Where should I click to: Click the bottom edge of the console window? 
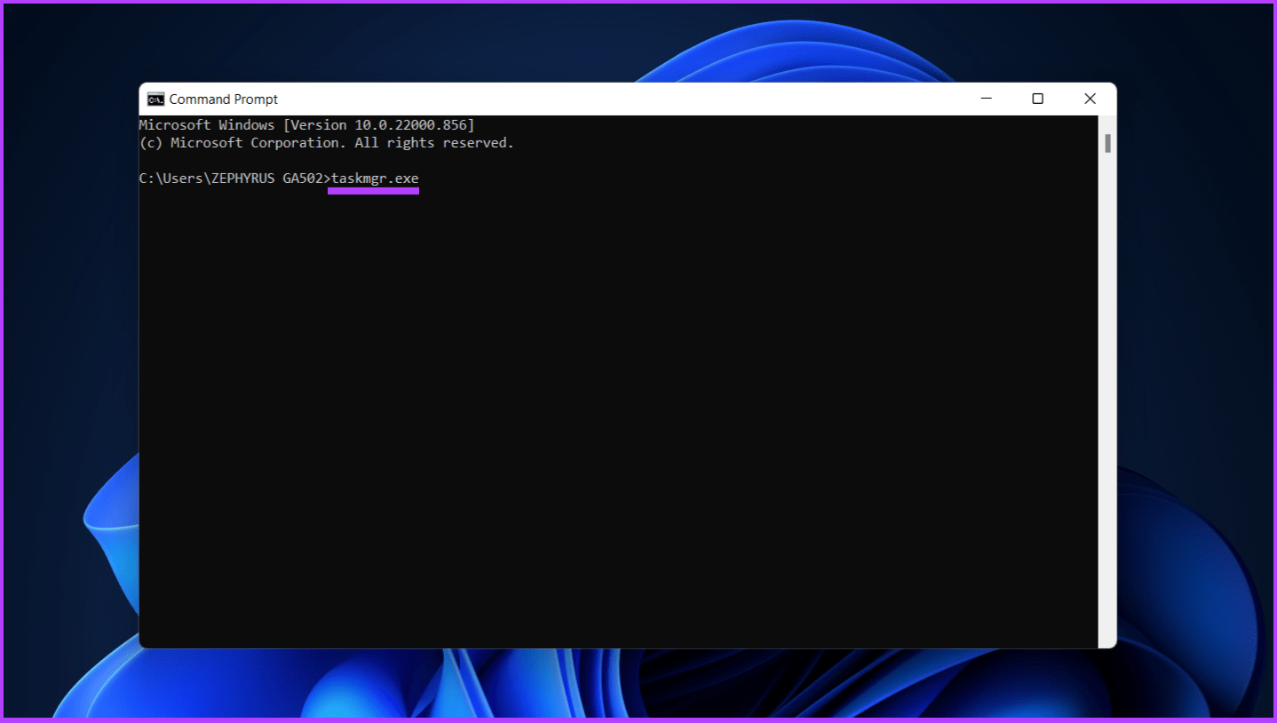point(622,647)
